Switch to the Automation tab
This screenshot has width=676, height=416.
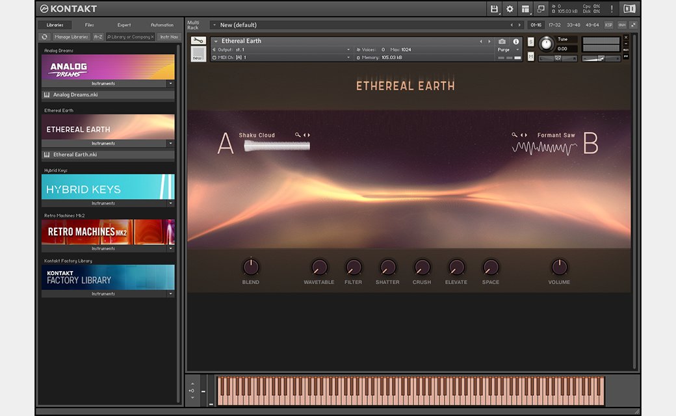click(162, 25)
